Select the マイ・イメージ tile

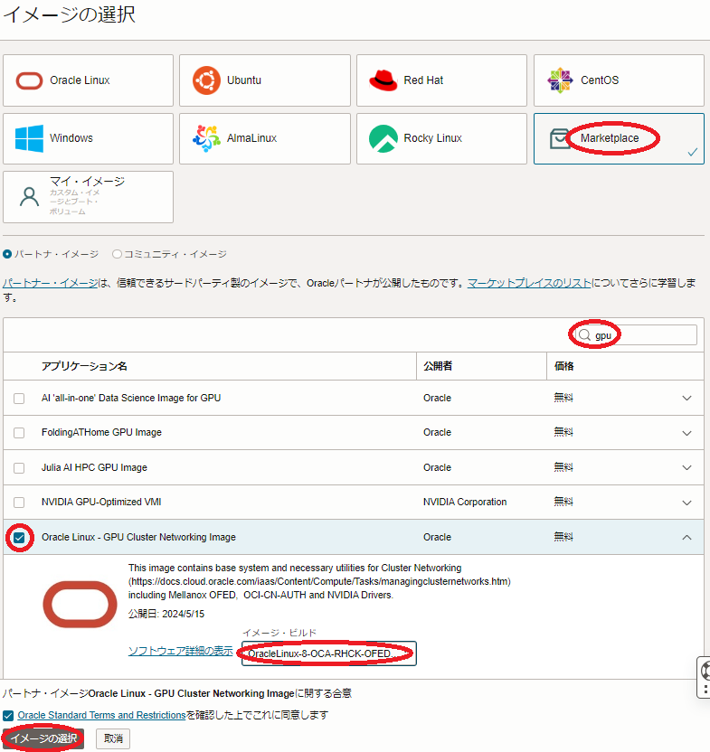coord(88,196)
